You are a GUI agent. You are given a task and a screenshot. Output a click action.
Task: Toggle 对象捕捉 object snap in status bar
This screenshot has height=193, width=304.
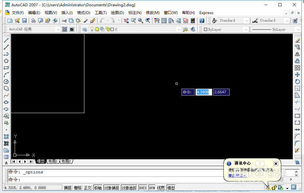[x=112, y=188]
